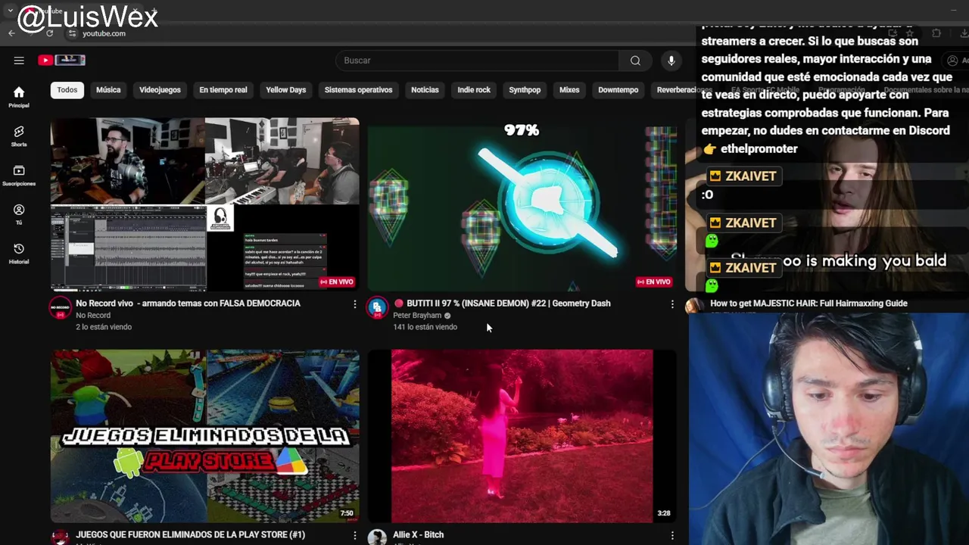Open Suscripciones in the sidebar

[x=19, y=176]
